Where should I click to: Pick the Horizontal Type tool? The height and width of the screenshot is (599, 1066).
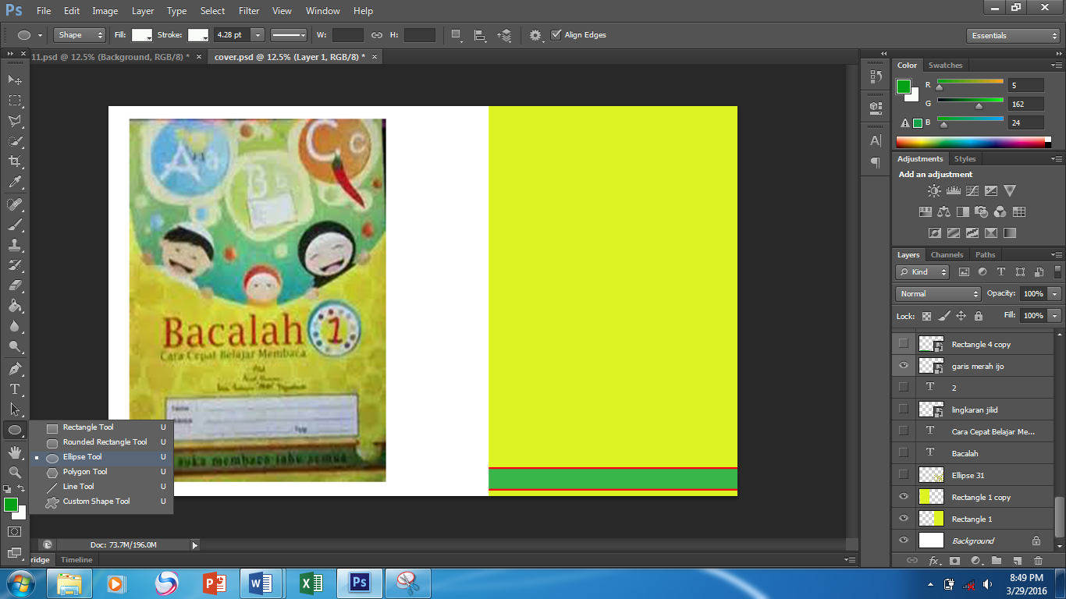tap(14, 389)
